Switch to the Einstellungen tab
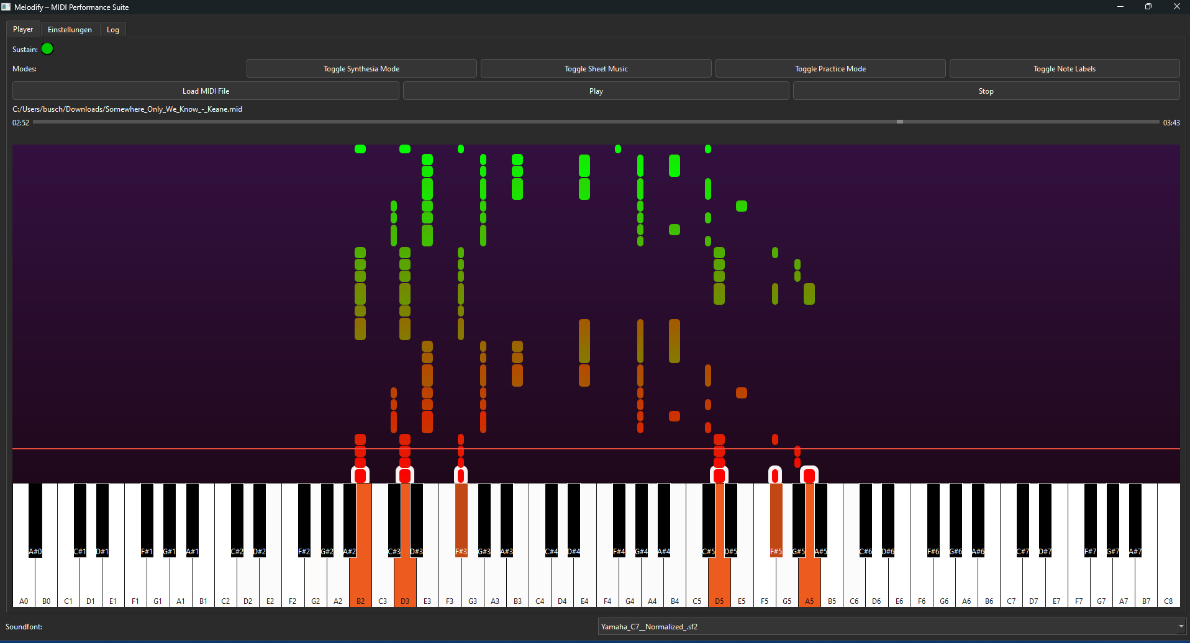 coord(70,29)
